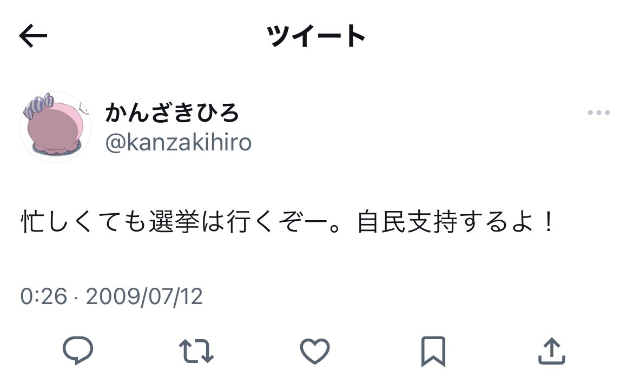The width and height of the screenshot is (633, 389).
Task: Open the @kanzakihiro handle link
Action: 179,142
